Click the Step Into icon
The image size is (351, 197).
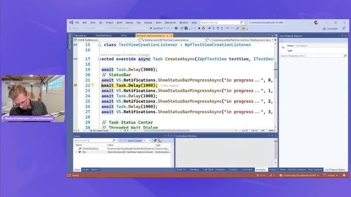[x=213, y=28]
